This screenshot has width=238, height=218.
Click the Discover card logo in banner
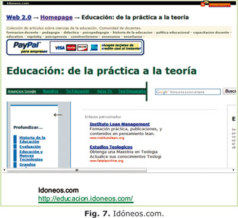pyautogui.click(x=82, y=48)
